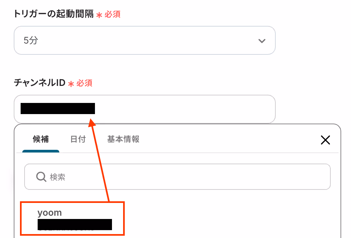Switch to the 日付 tab
The height and width of the screenshot is (238, 351).
tap(78, 139)
